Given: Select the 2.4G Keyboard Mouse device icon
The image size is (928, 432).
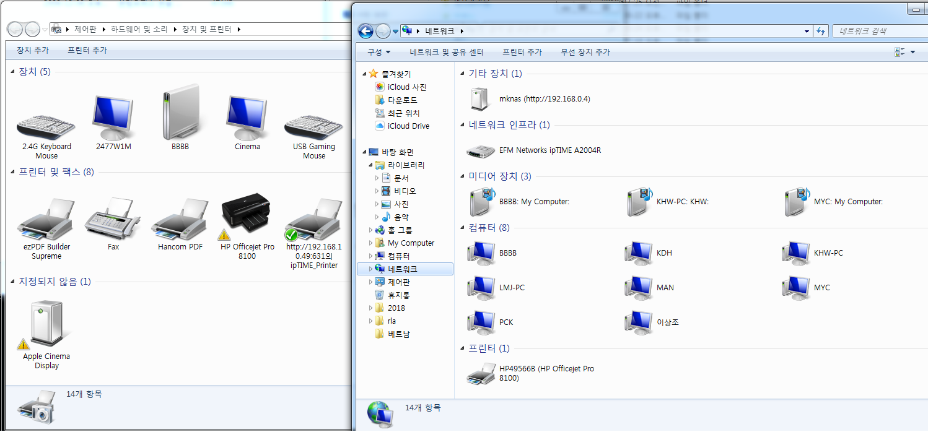Looking at the screenshot, I should pyautogui.click(x=46, y=128).
